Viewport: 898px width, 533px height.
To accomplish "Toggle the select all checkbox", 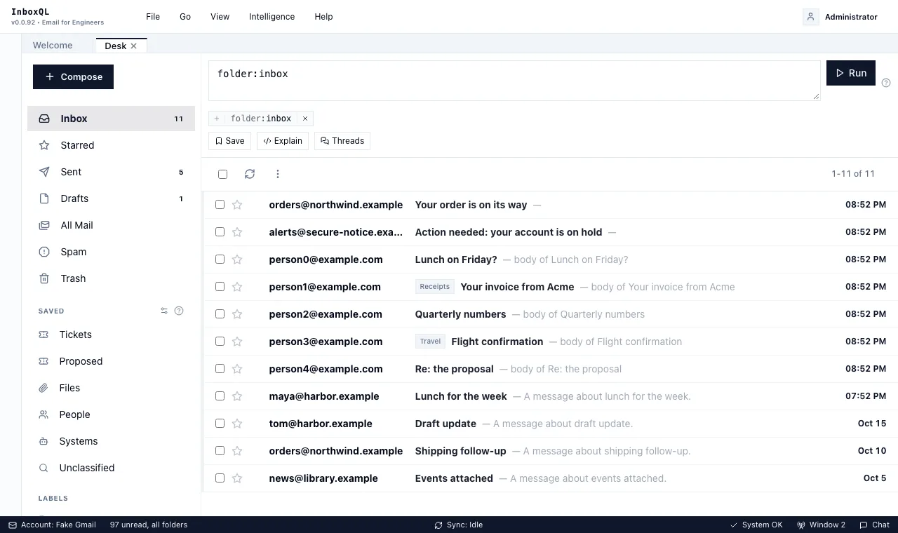I will tap(222, 174).
